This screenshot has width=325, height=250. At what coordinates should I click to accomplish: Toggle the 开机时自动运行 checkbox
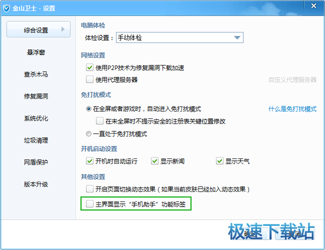(x=89, y=161)
